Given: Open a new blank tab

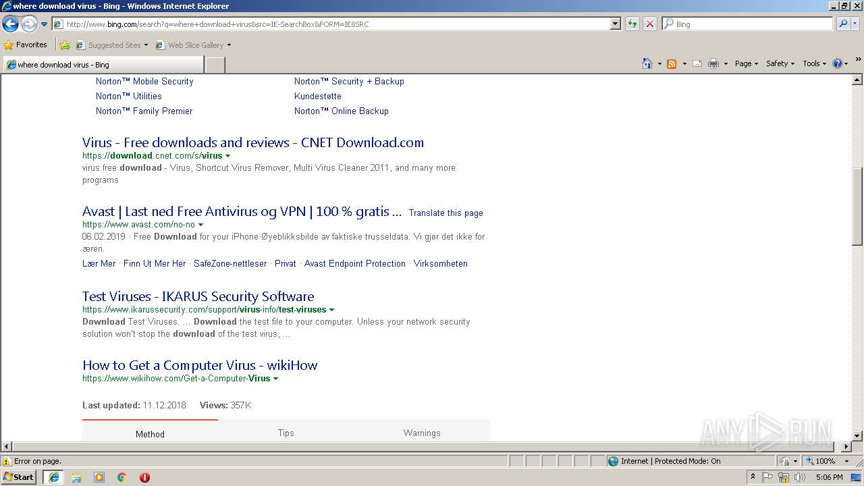Looking at the screenshot, I should [x=215, y=65].
